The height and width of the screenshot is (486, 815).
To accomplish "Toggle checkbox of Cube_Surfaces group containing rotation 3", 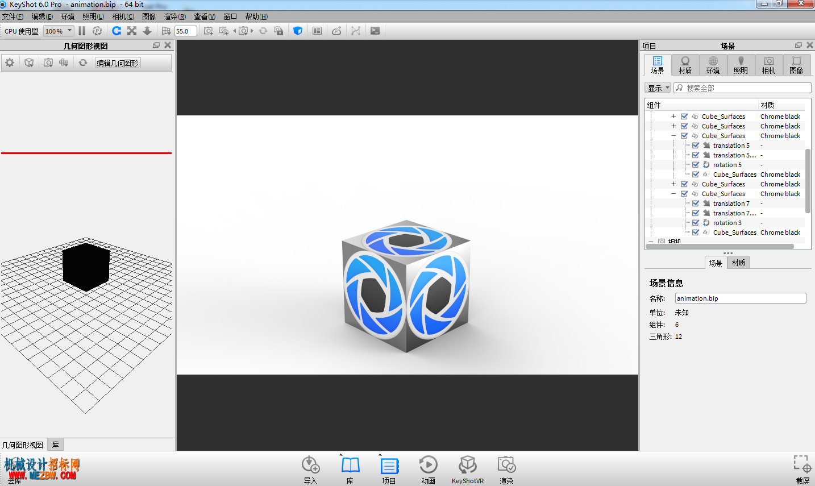I will pyautogui.click(x=684, y=194).
